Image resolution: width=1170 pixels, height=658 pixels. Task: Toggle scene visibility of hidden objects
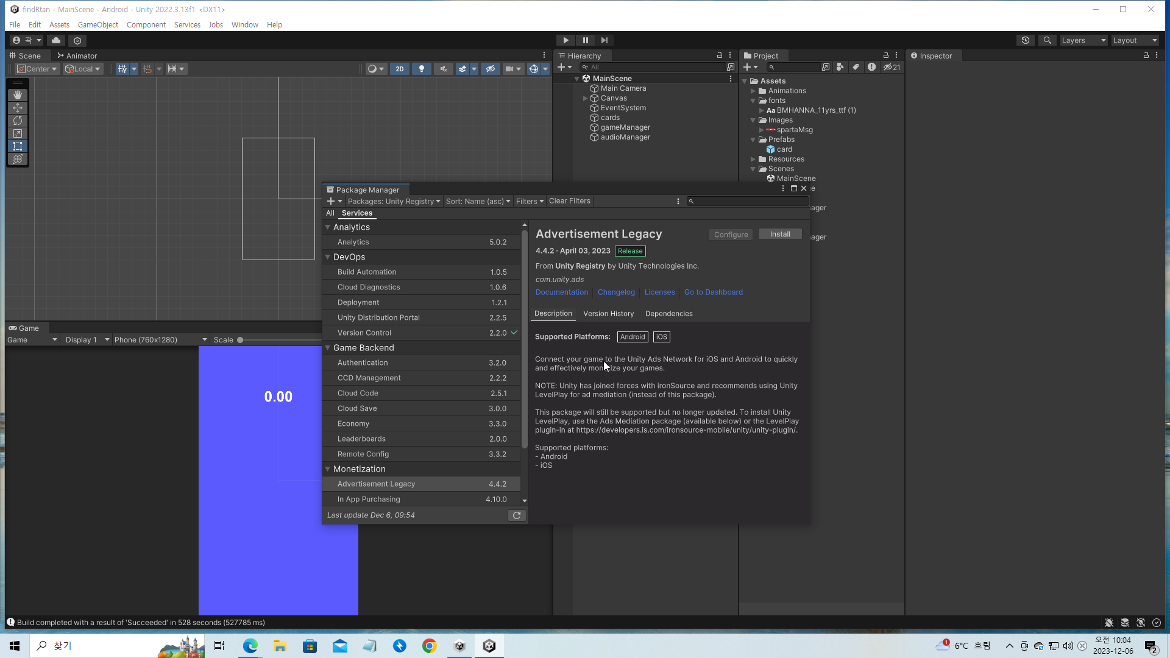pyautogui.click(x=491, y=69)
